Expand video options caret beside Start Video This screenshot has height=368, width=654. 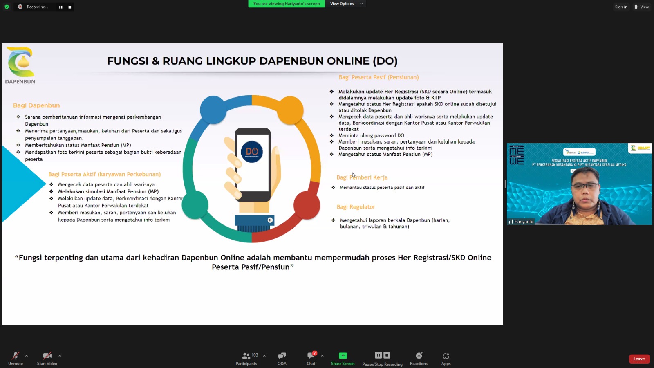(x=60, y=356)
